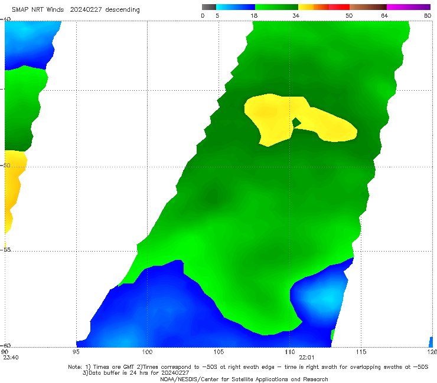The width and height of the screenshot is (437, 383).
Task: Click the color bar label "64"
Action: point(384,15)
